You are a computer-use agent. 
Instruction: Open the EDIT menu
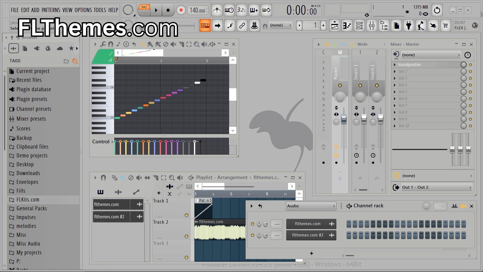[25, 10]
